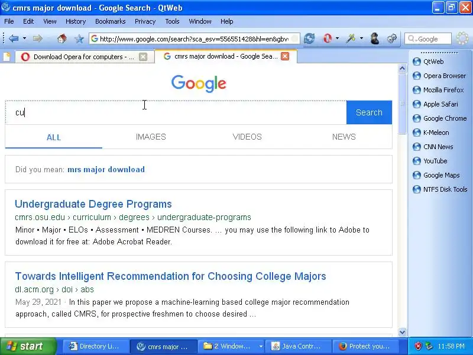The image size is (473, 355).
Task: Open the 2 Windows taskbar group
Action: [231, 346]
